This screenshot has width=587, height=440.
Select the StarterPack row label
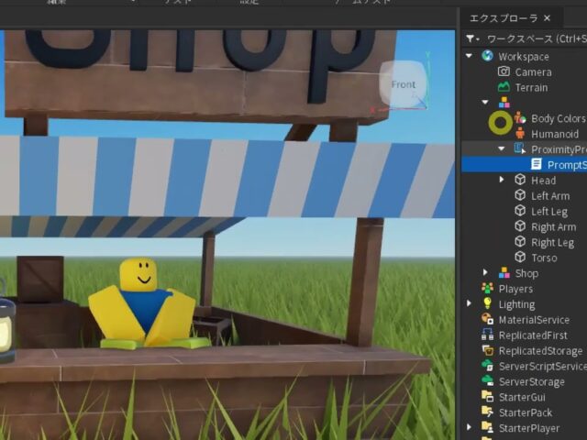526,412
